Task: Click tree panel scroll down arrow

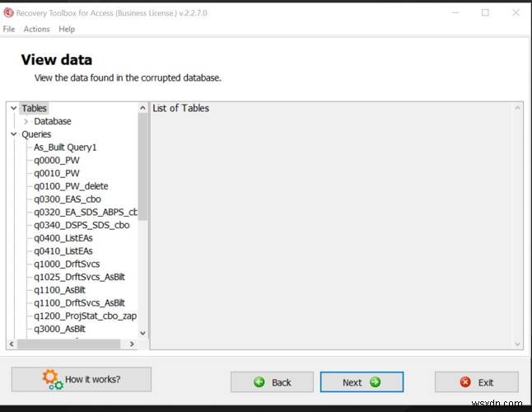Action: point(142,333)
